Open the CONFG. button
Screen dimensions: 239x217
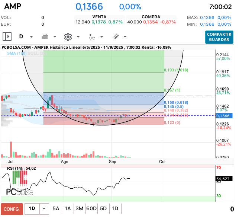12,209
